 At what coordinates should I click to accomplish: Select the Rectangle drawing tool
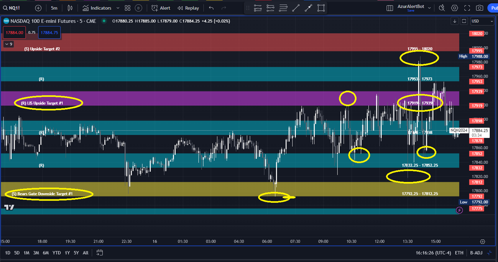[x=321, y=8]
